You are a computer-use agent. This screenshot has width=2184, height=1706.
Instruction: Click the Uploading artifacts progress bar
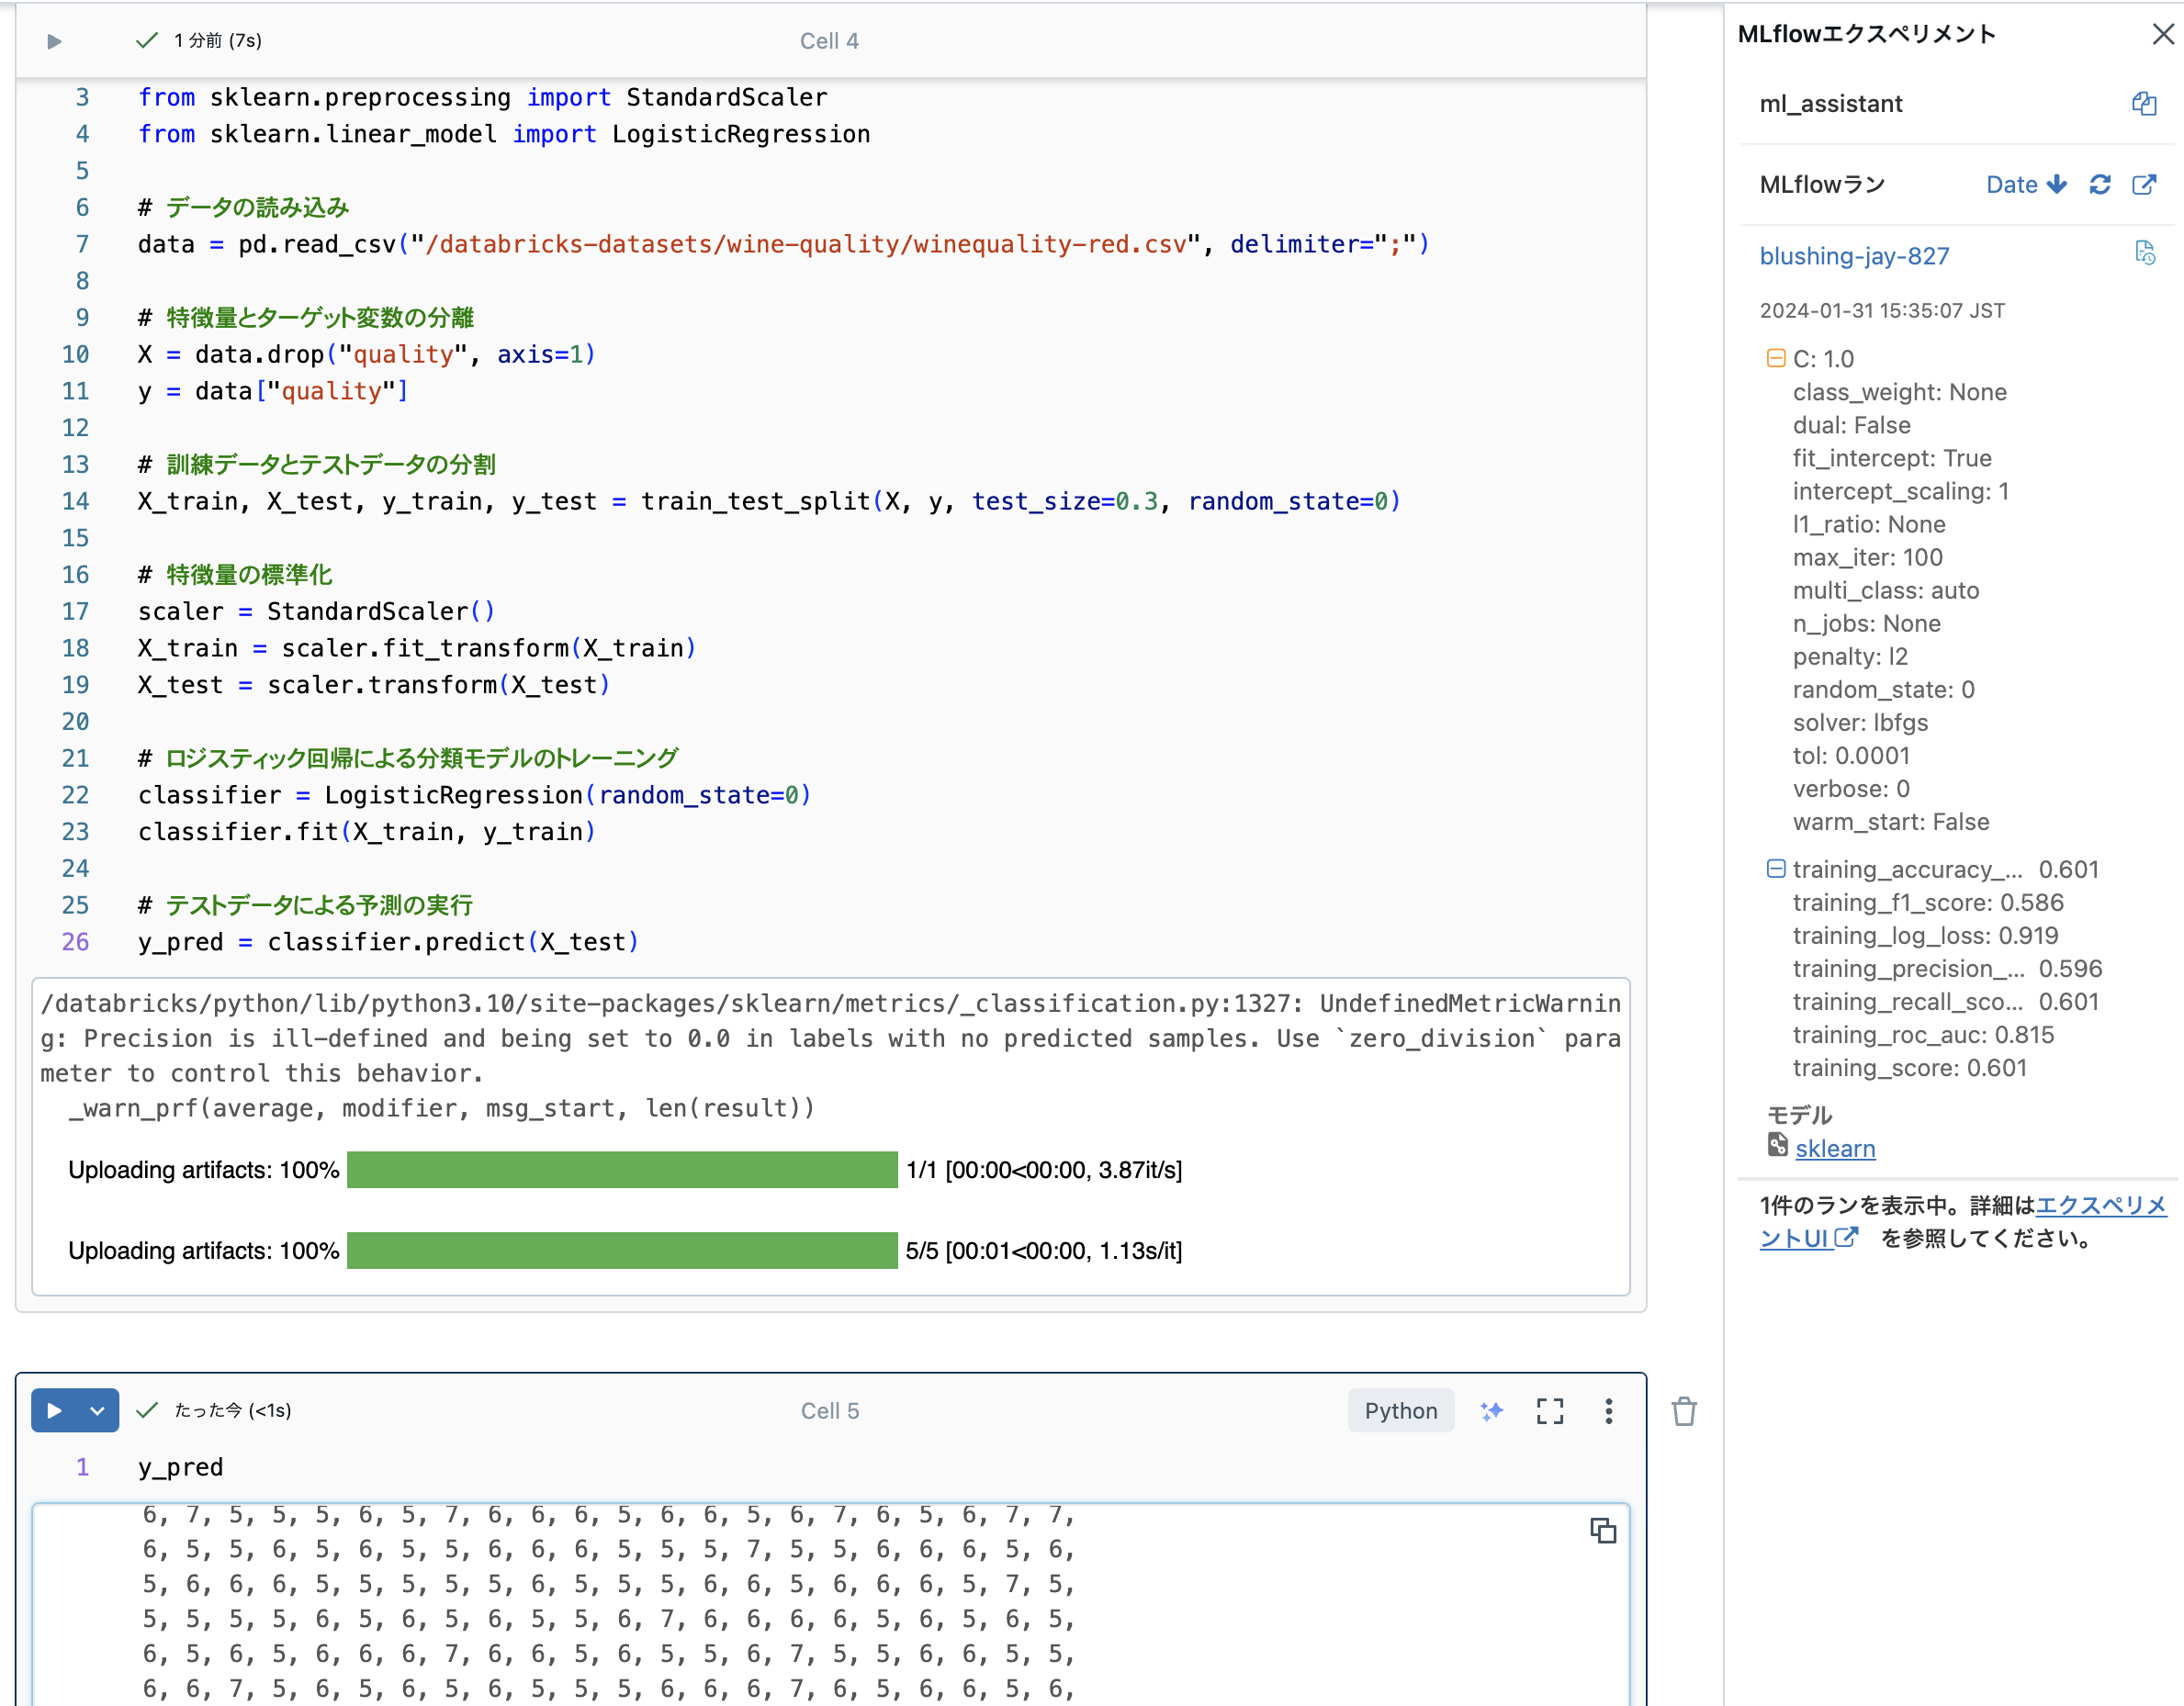pyautogui.click(x=620, y=1170)
